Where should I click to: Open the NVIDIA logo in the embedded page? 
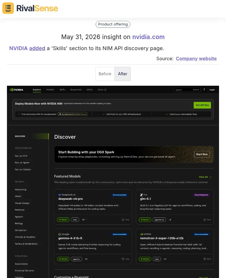point(16,90)
